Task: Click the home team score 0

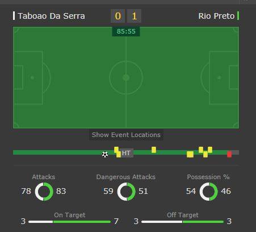Action: pyautogui.click(x=117, y=16)
